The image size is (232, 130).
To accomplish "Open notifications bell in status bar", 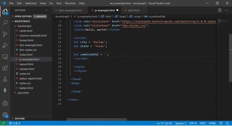I will click(227, 123).
